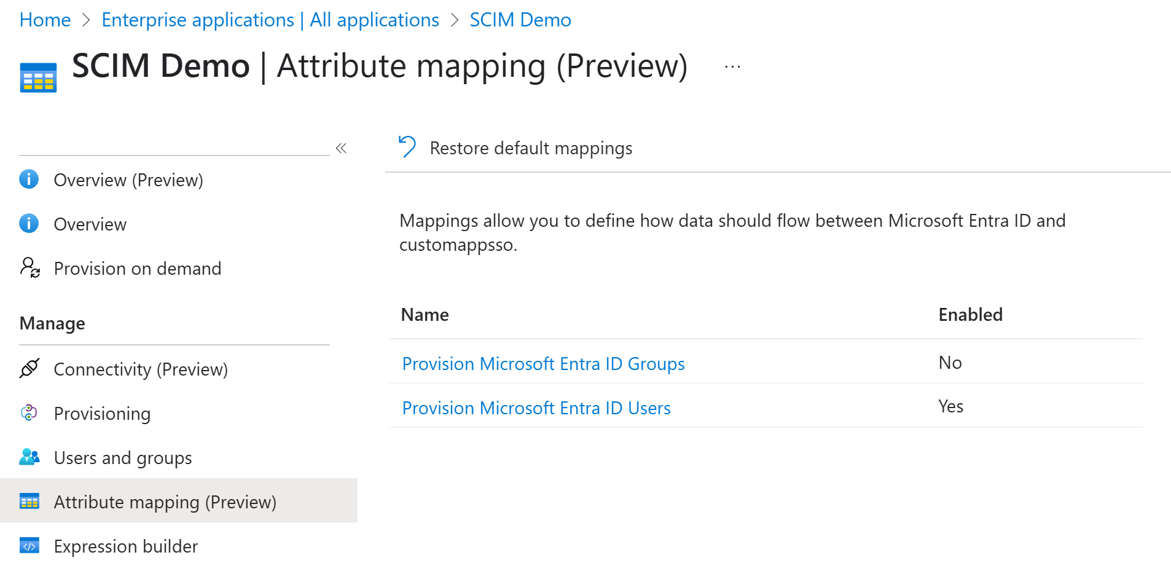1171x579 pixels.
Task: Go to Enterprise applications breadcrumb link
Action: point(270,20)
